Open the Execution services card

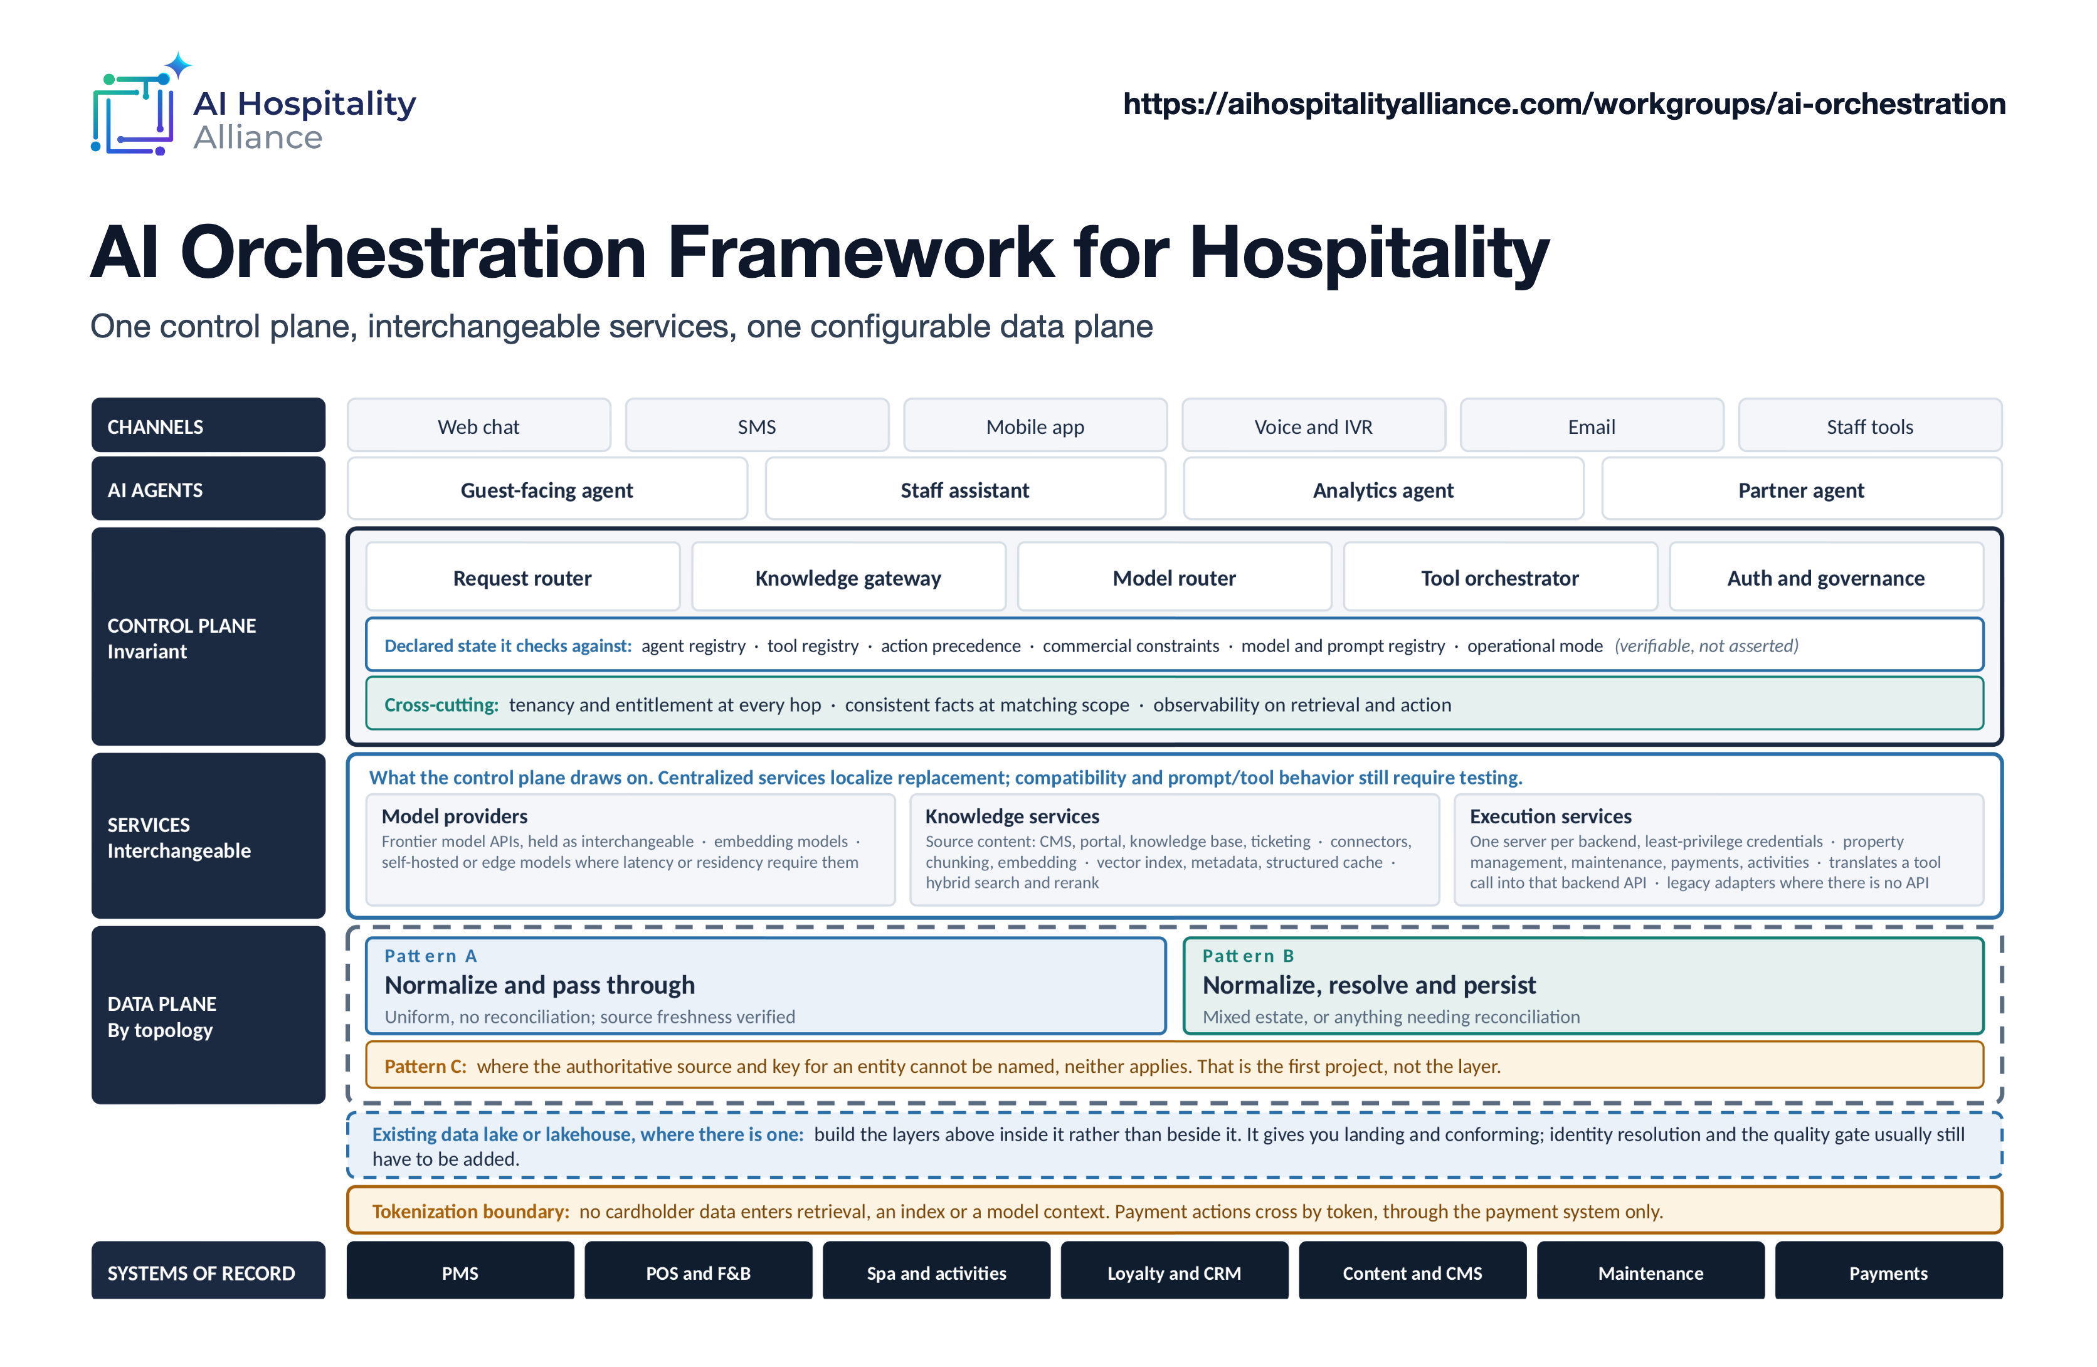pos(1719,850)
